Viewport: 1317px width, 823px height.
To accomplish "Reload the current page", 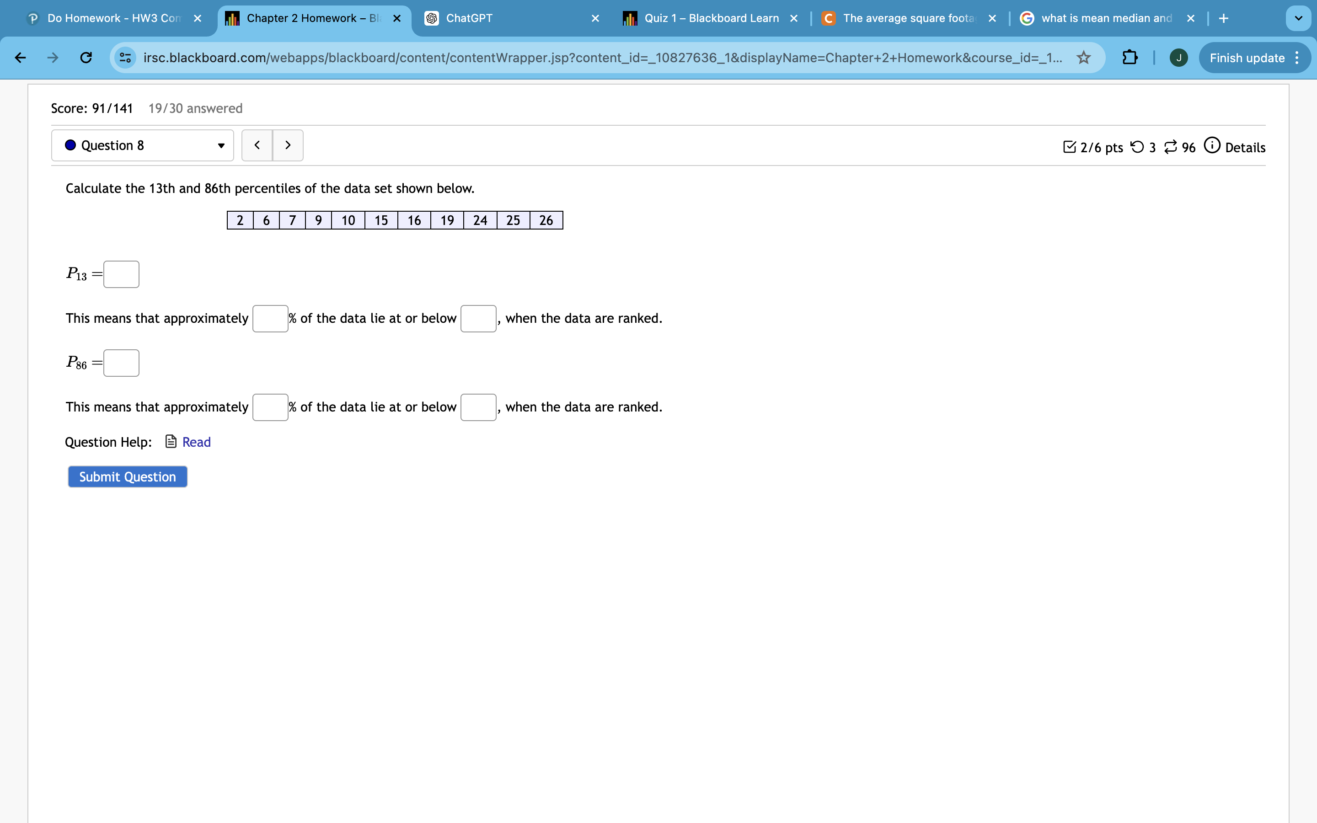I will (86, 58).
